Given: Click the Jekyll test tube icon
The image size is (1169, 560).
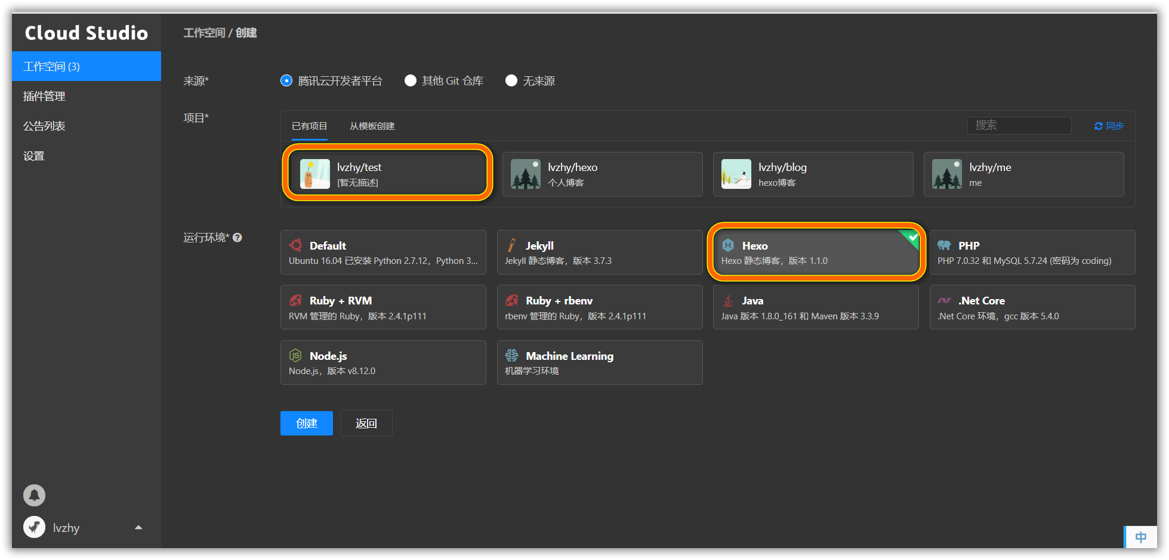Looking at the screenshot, I should pos(511,245).
